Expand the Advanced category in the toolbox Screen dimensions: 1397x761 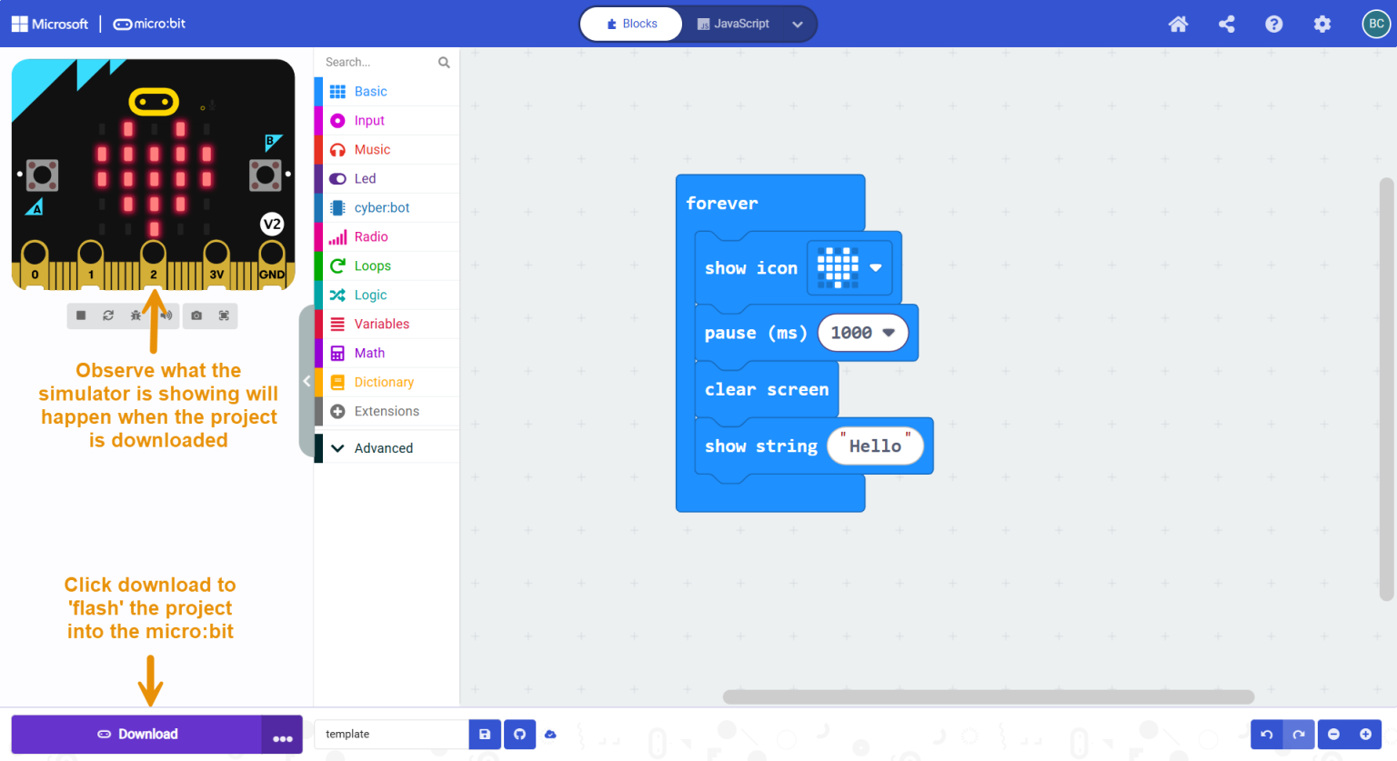[383, 447]
